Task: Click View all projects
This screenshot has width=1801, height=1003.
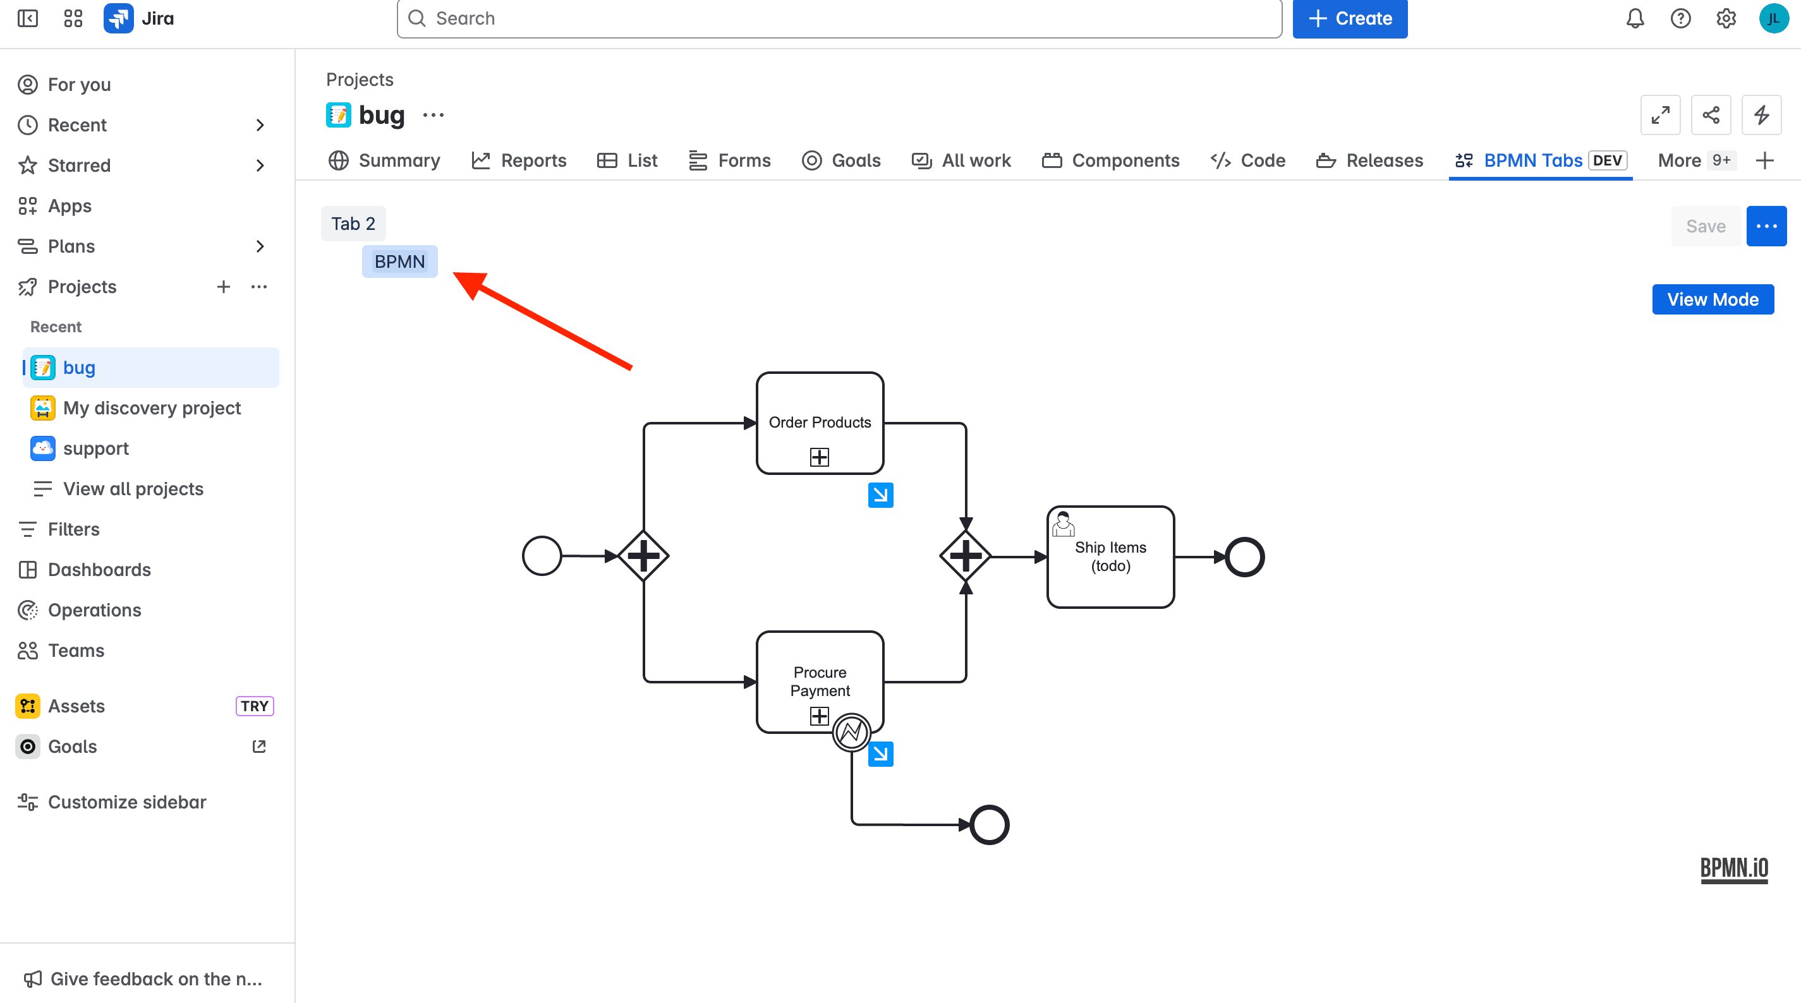Action: [x=151, y=489]
